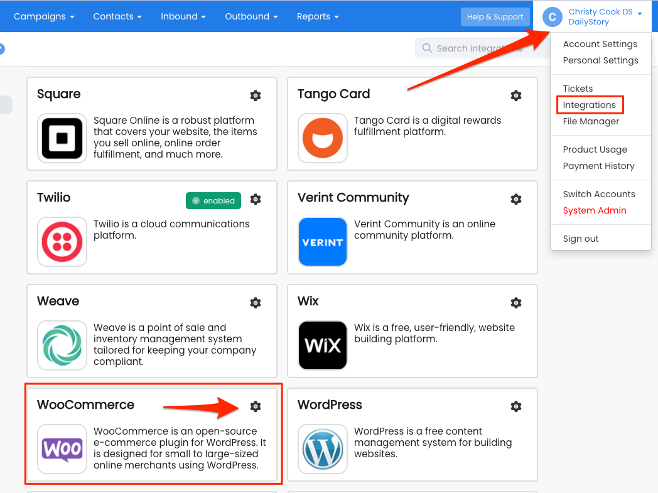The image size is (658, 493).
Task: Open settings gear for Square integration
Action: click(x=255, y=95)
